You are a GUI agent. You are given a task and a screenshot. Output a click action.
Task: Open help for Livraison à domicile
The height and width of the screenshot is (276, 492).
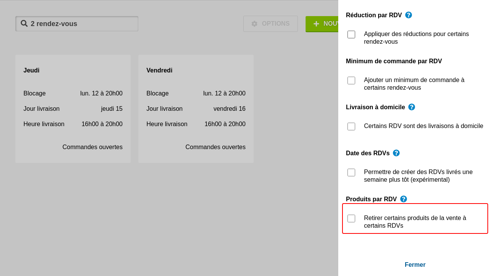[412, 107]
